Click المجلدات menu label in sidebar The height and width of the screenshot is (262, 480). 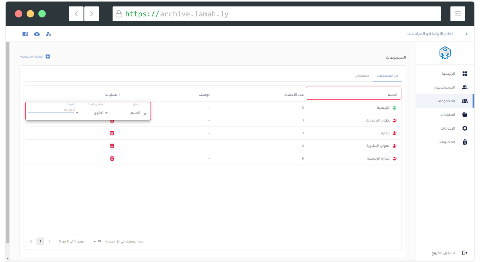[447, 115]
